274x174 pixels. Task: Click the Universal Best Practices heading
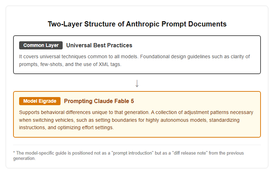pyautogui.click(x=99, y=45)
